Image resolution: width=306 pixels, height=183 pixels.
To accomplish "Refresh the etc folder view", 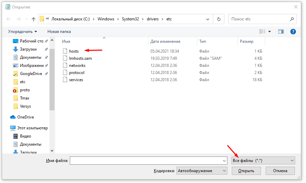I will tap(219, 19).
